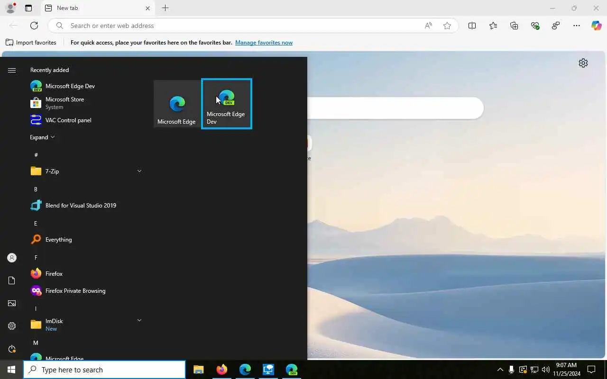Add this page to favorites star
Viewport: 607px width, 379px height.
447,26
